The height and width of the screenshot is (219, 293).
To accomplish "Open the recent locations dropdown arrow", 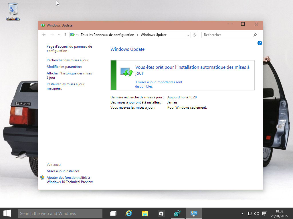I will 59,35.
